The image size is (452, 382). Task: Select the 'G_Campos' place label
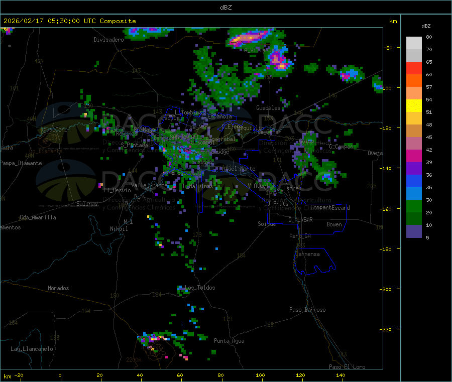click(342, 147)
